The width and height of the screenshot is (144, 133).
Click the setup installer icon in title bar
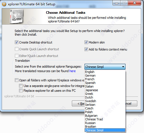(x=4, y=4)
